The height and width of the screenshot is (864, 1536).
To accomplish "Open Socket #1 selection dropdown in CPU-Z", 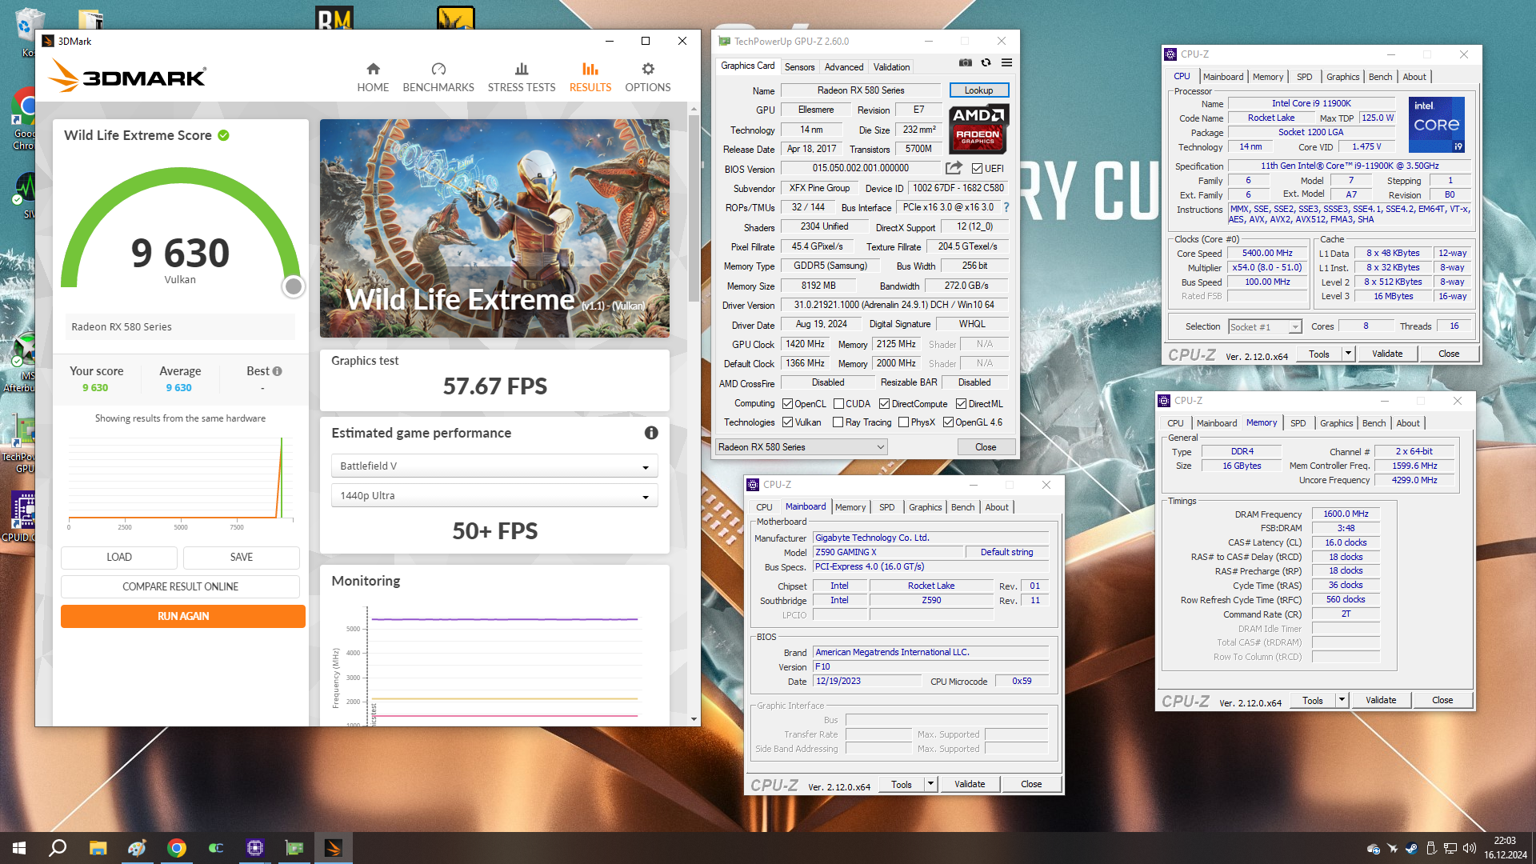I will click(x=1265, y=326).
